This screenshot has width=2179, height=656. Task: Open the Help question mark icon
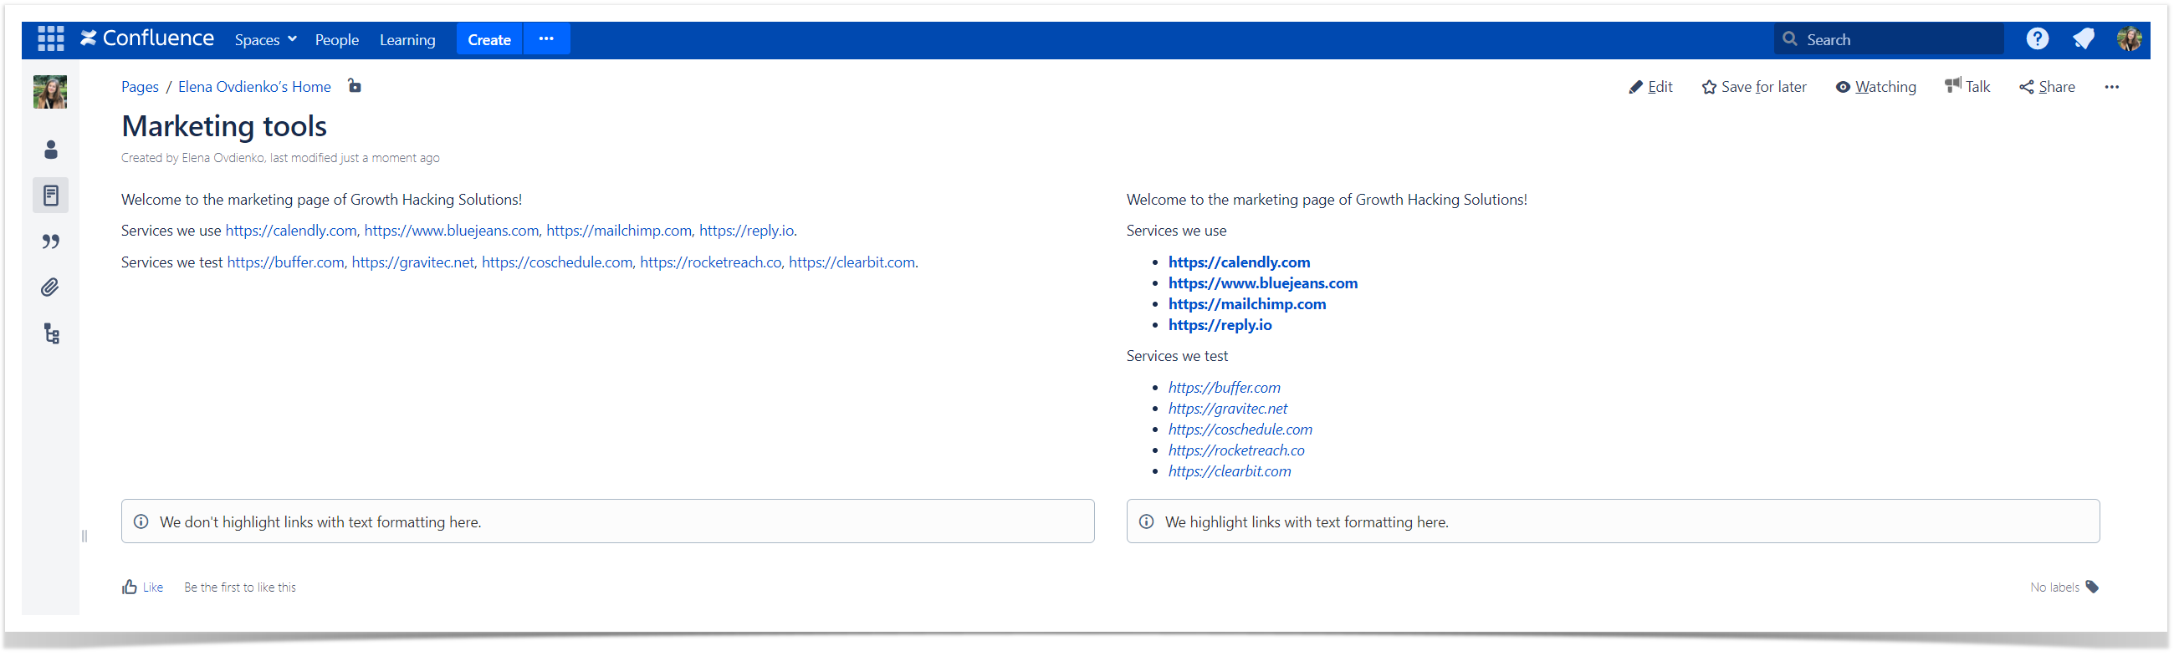tap(2037, 39)
